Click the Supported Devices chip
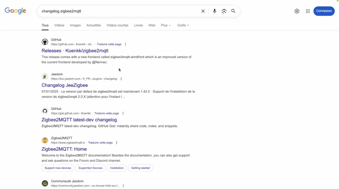 [x=90, y=168]
